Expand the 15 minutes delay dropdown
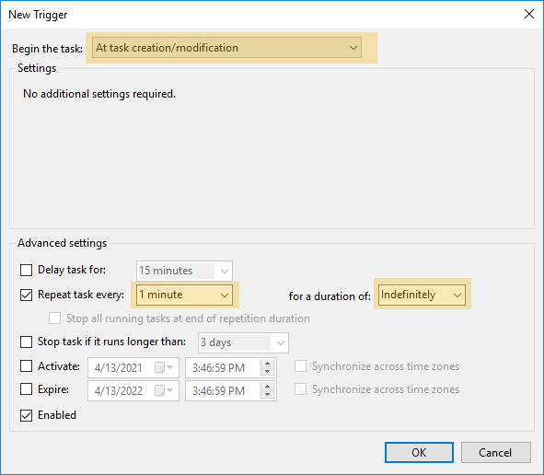Screen dimensions: 544x475 [184, 271]
